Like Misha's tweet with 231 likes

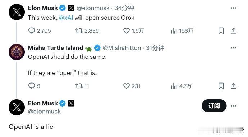(127, 86)
